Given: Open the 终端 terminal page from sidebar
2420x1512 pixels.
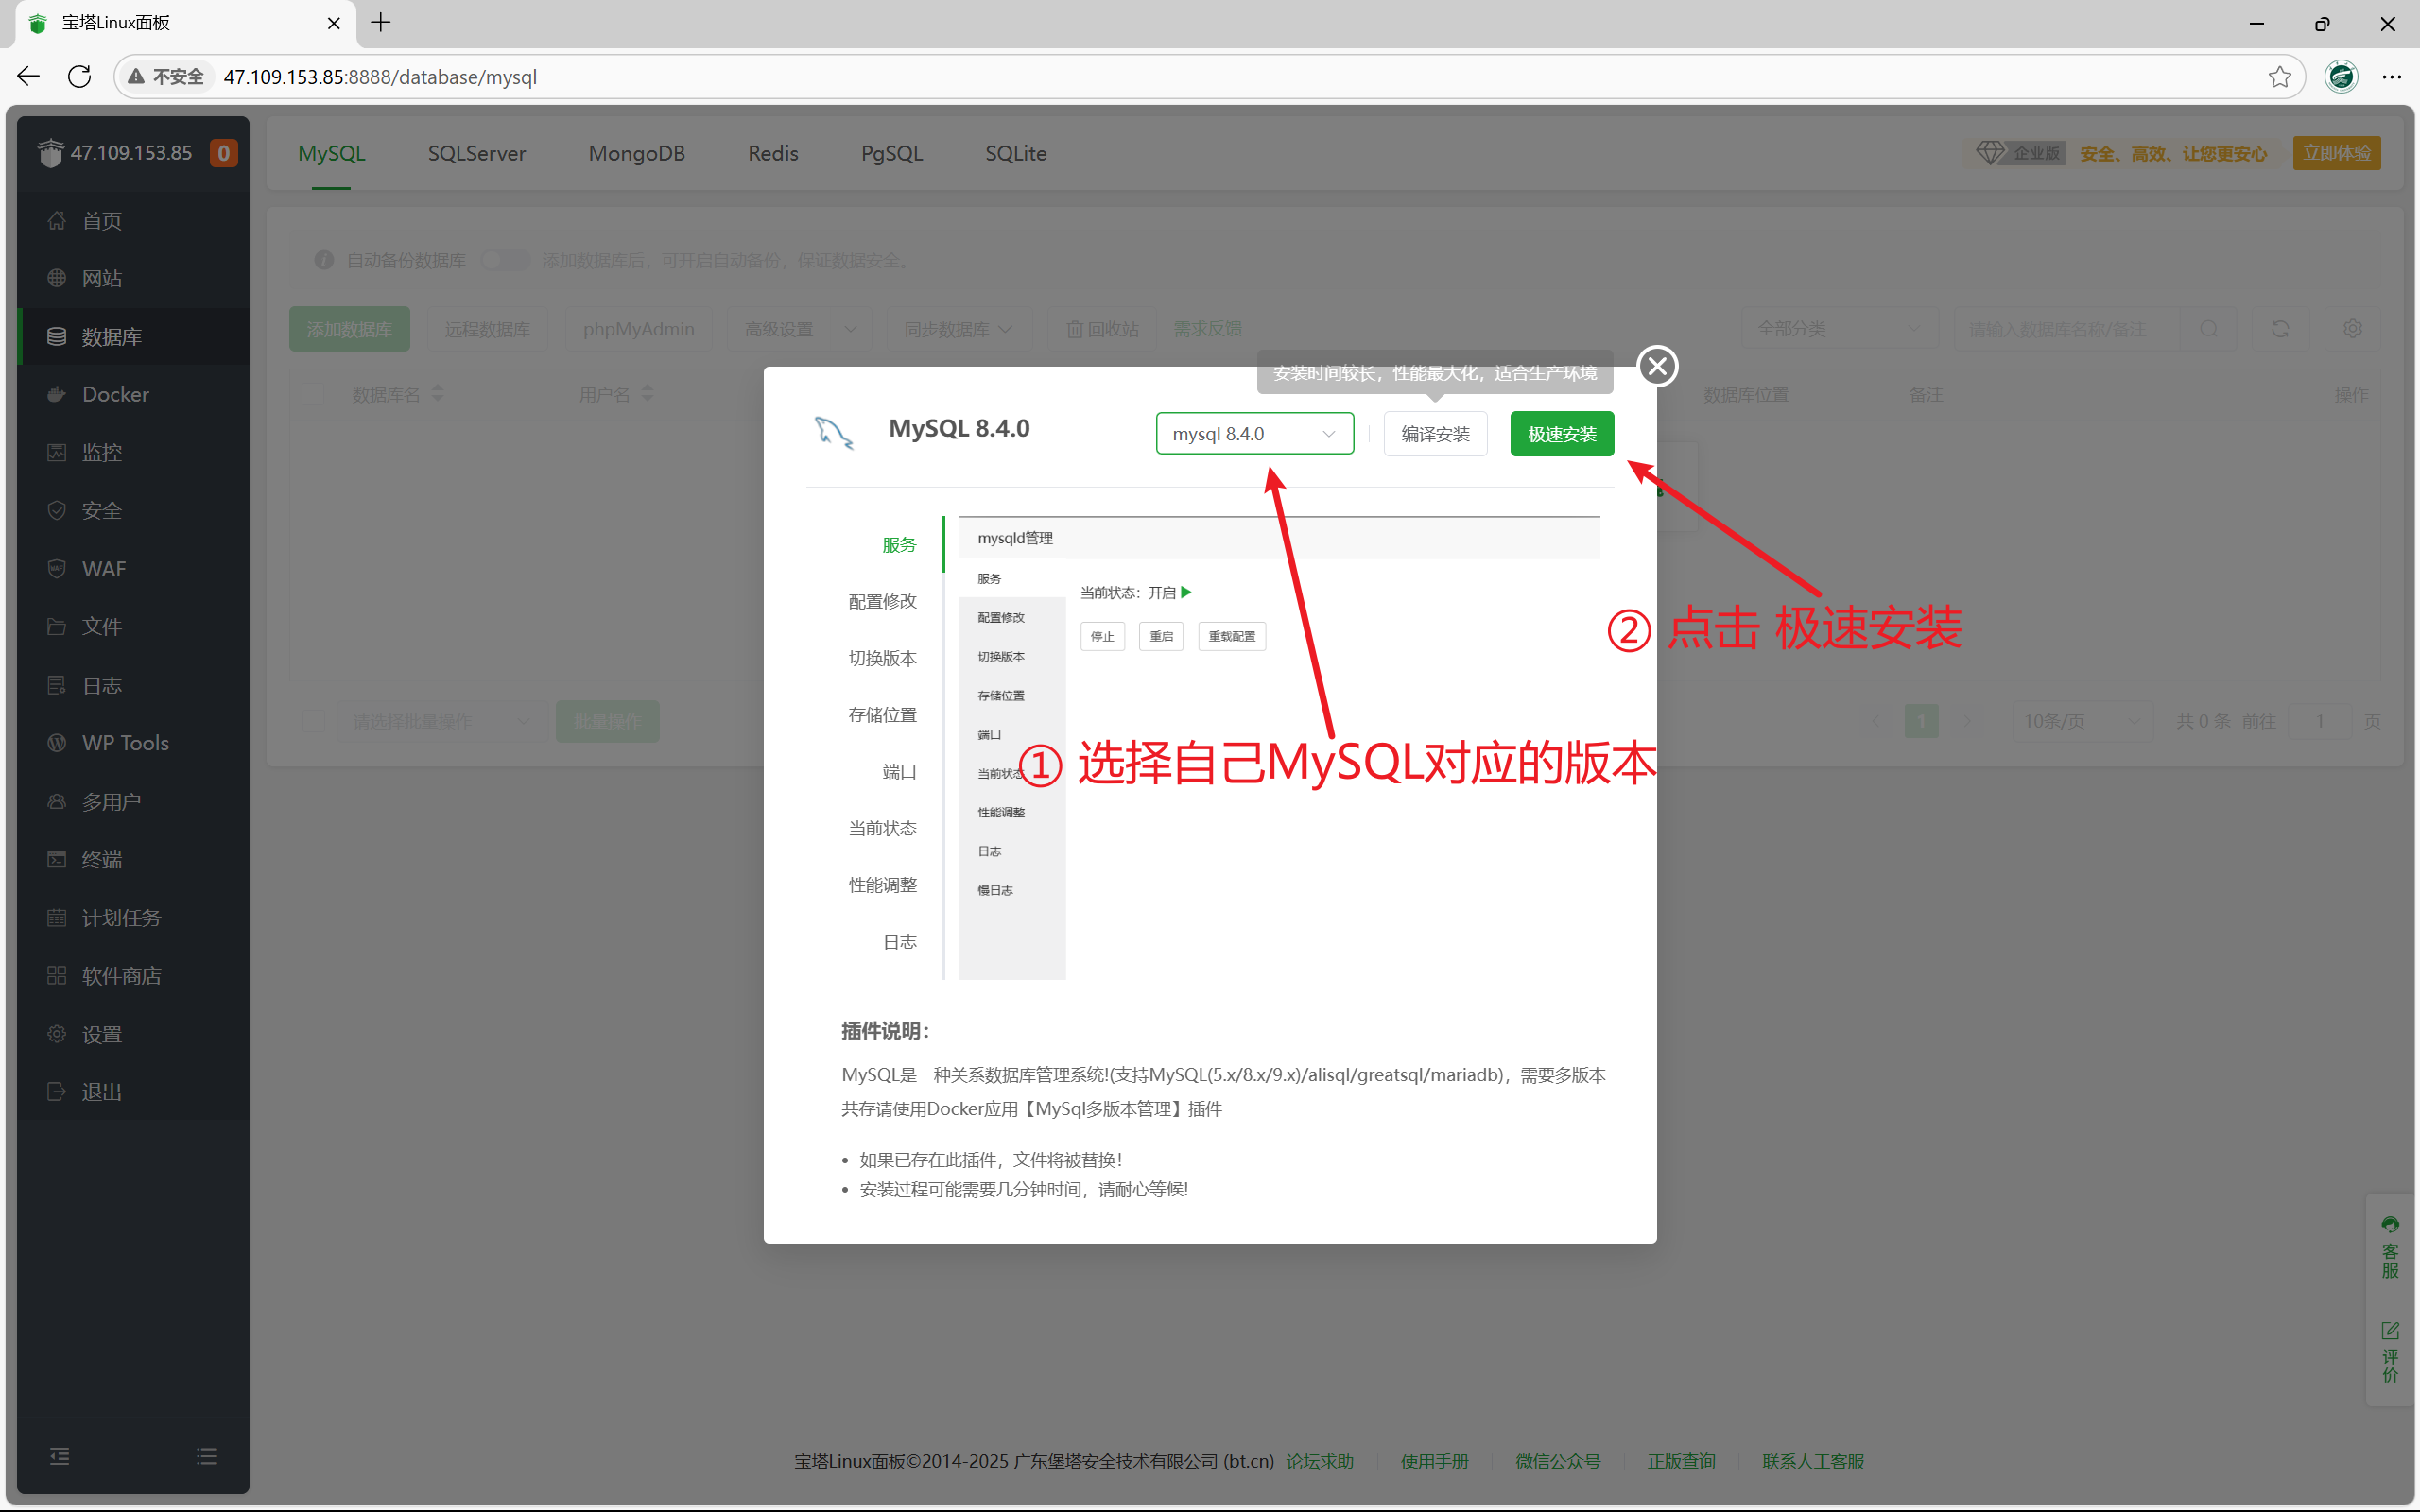Looking at the screenshot, I should [x=102, y=859].
